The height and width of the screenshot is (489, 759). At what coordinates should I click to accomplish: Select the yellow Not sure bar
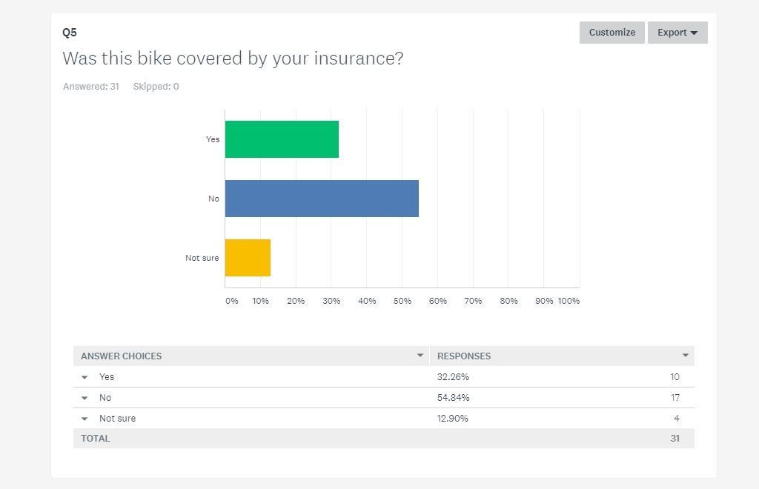pos(248,258)
